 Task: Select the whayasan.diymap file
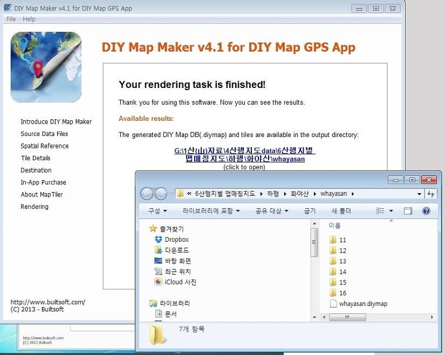(359, 304)
